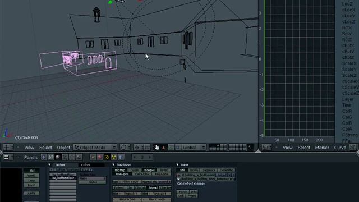Viewport: 359px width, 202px height.
Task: Switch to Script context icon
Action: point(50,157)
